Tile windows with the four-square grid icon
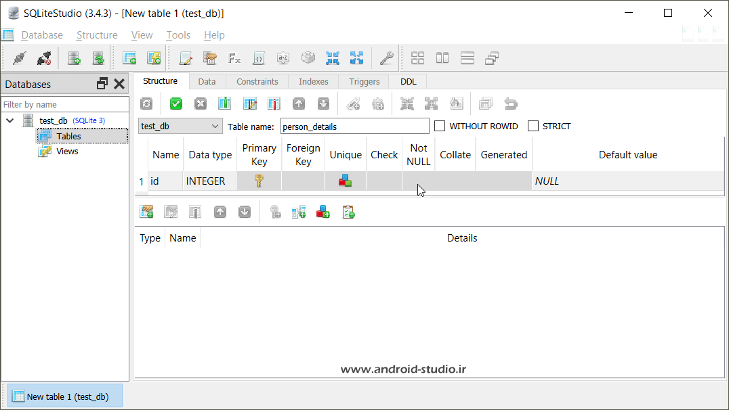This screenshot has width=729, height=410. [417, 58]
